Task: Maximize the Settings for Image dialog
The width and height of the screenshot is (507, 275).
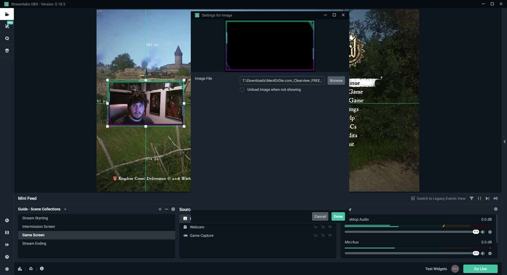Action: tap(334, 15)
